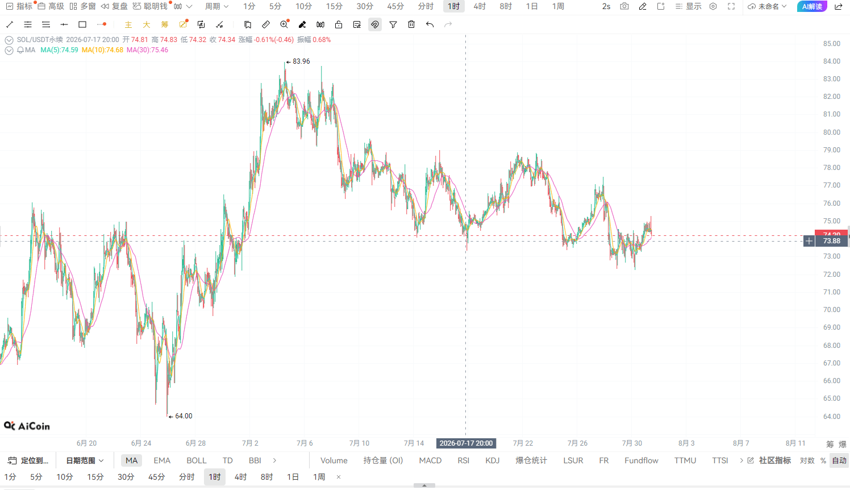Show more main indicators chevron after BBI
Image resolution: width=850 pixels, height=490 pixels.
click(x=275, y=460)
